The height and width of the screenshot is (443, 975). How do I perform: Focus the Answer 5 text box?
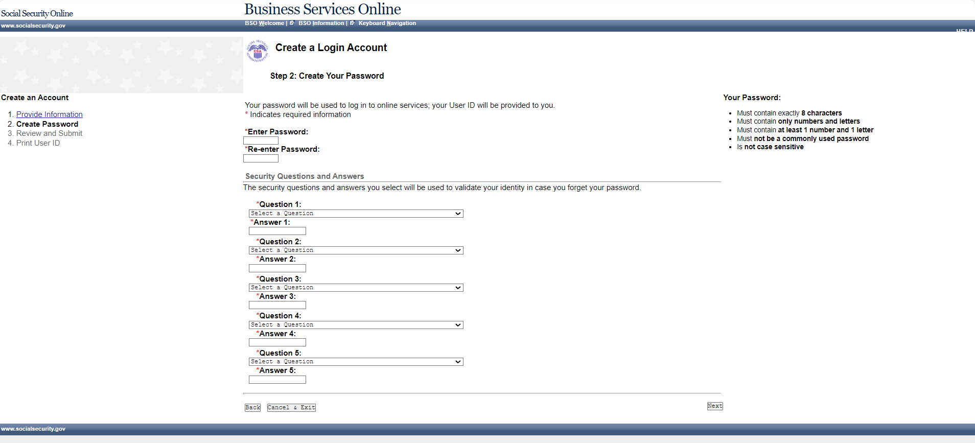pyautogui.click(x=277, y=380)
